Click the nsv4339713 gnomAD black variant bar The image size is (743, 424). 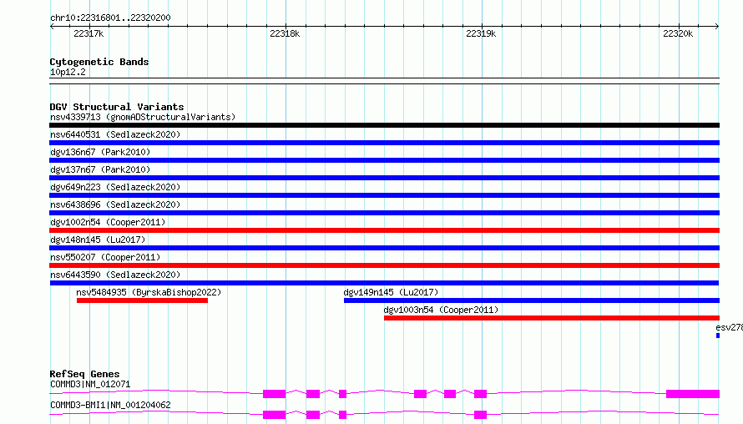[x=384, y=125]
